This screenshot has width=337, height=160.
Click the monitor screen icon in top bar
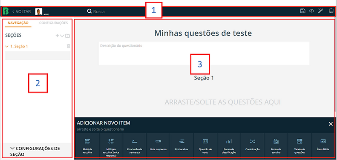tap(331, 11)
